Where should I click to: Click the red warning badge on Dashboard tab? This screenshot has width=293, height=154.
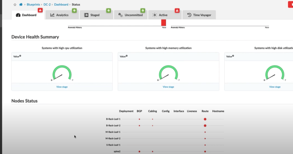point(40,10)
